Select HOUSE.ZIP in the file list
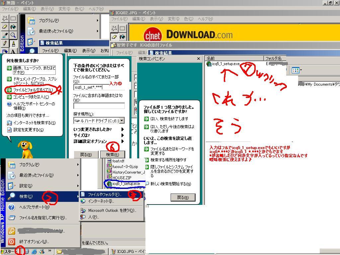Screen dimensions: 340x255 pyautogui.click(x=119, y=178)
